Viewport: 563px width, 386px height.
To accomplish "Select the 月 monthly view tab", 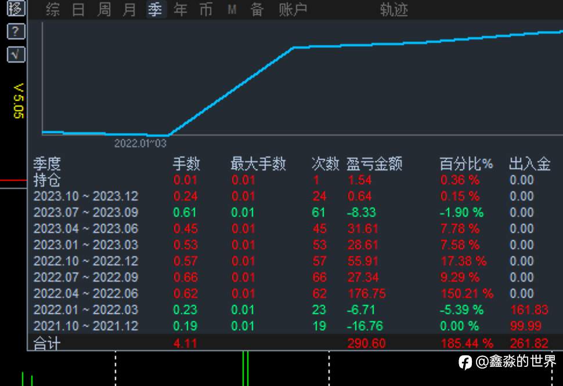I will [x=129, y=9].
